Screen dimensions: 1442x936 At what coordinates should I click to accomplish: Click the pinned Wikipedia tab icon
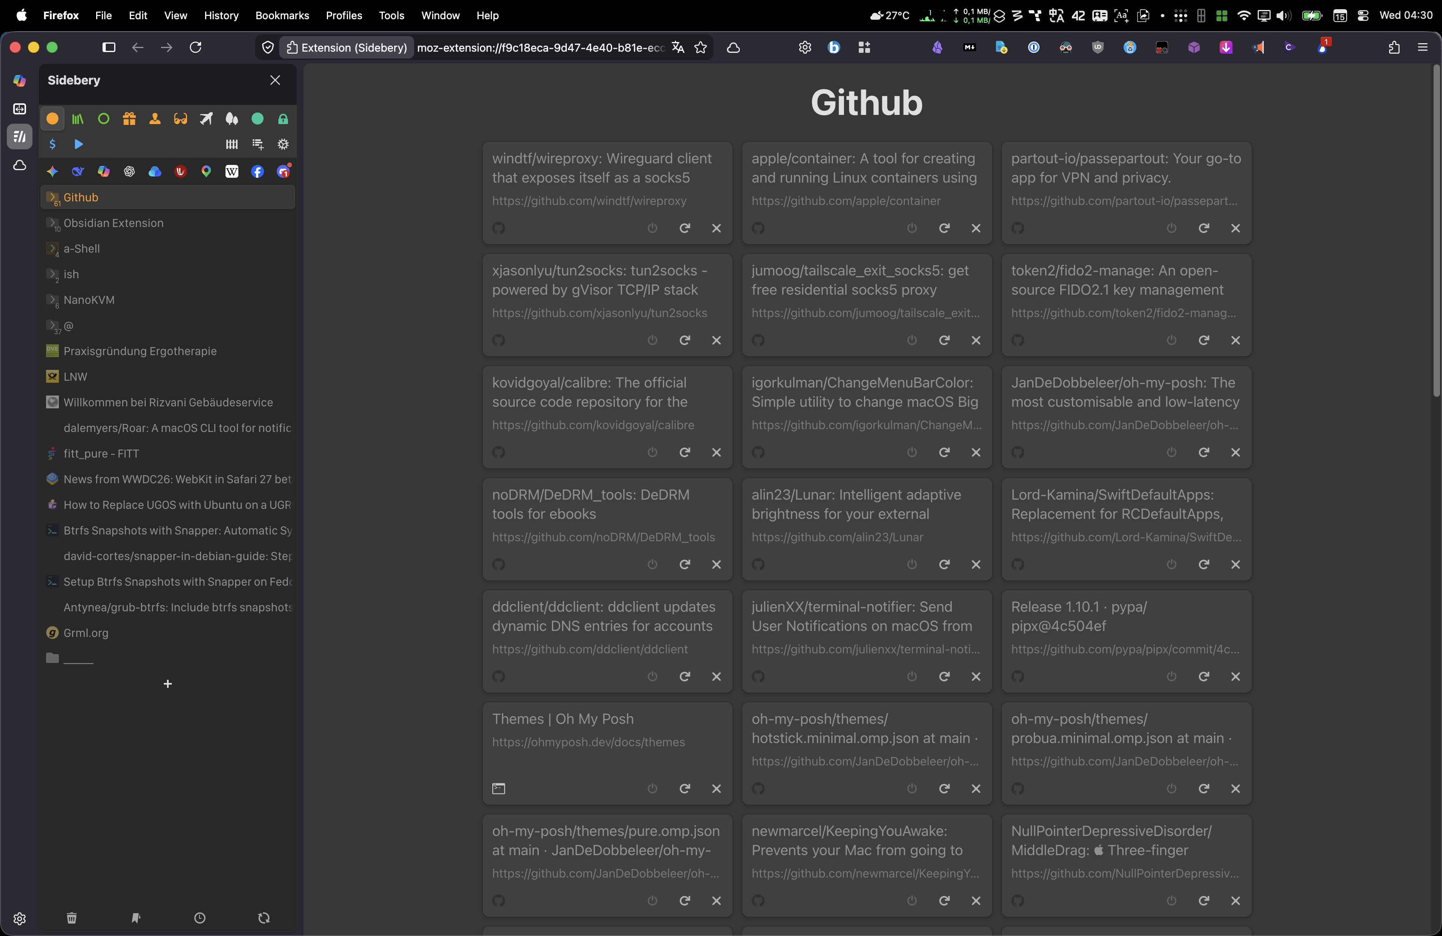(x=232, y=171)
